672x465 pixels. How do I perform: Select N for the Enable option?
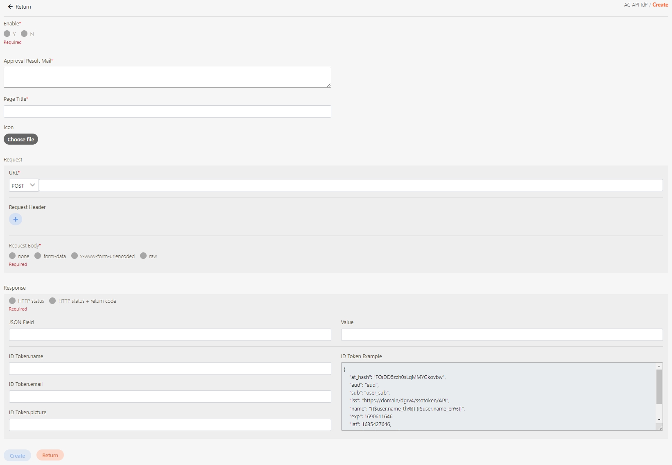[24, 34]
